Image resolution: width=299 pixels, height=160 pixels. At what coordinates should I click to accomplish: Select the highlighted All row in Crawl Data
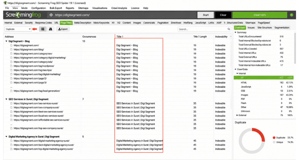point(263,78)
